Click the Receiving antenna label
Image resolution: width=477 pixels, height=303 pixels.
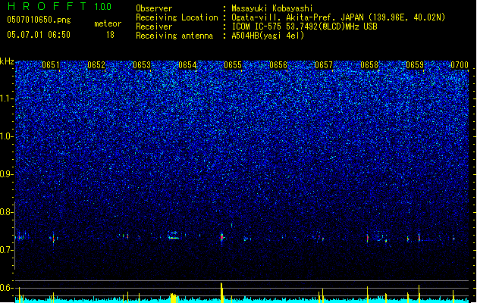point(174,36)
